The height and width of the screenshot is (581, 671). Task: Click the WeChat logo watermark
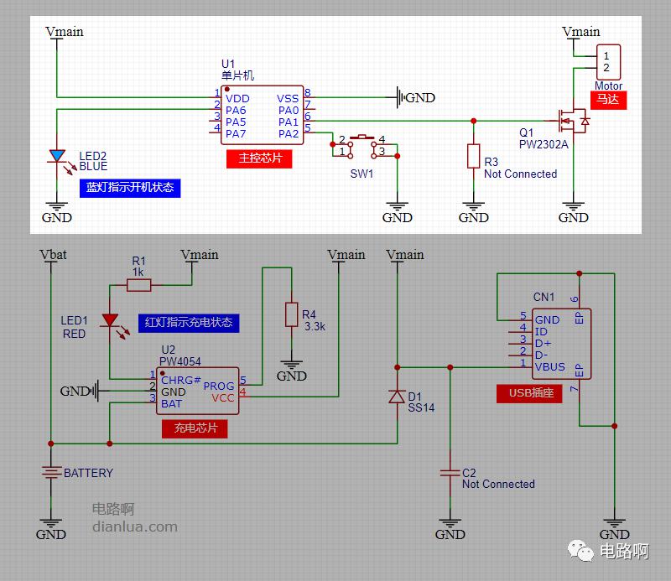pos(580,550)
